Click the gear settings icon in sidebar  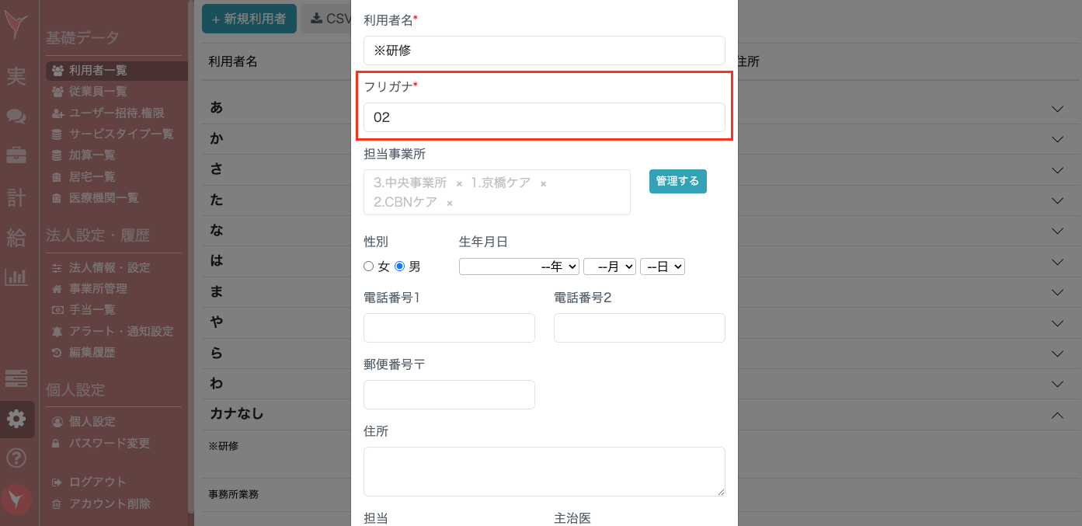coord(17,419)
